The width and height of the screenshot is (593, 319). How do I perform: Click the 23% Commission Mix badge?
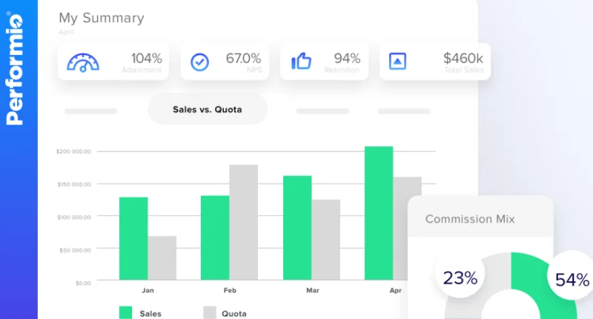[460, 279]
